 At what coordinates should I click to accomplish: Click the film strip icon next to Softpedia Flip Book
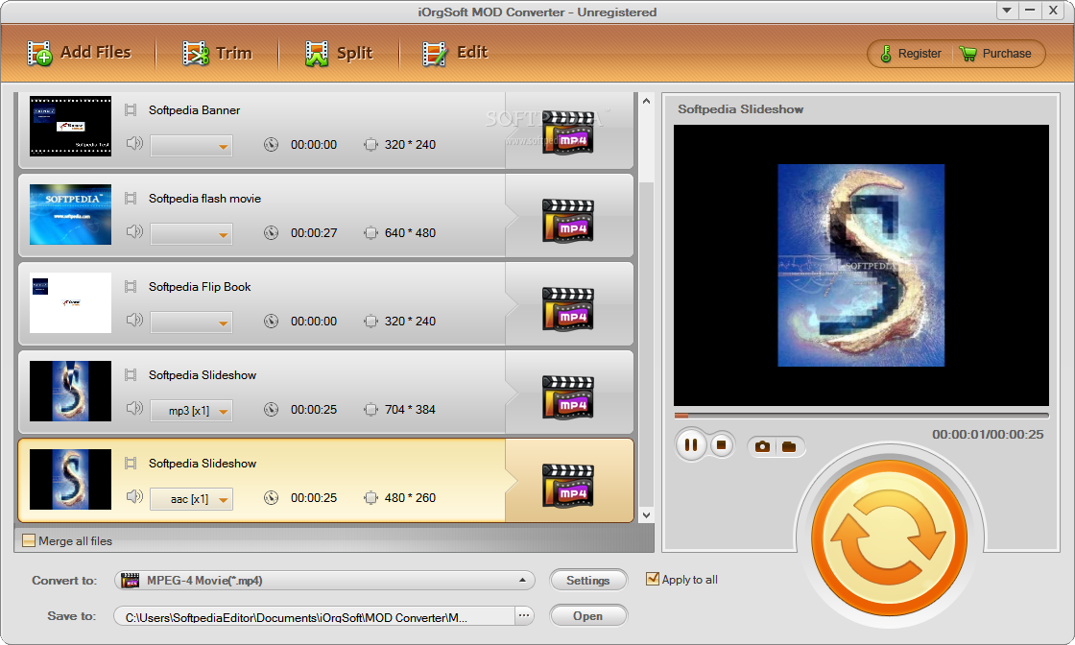tap(131, 287)
